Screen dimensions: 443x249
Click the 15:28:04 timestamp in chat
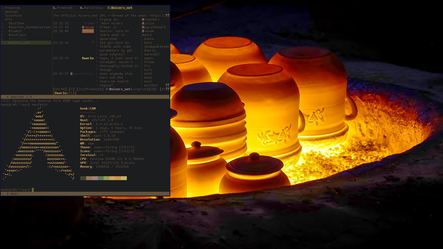click(61, 31)
